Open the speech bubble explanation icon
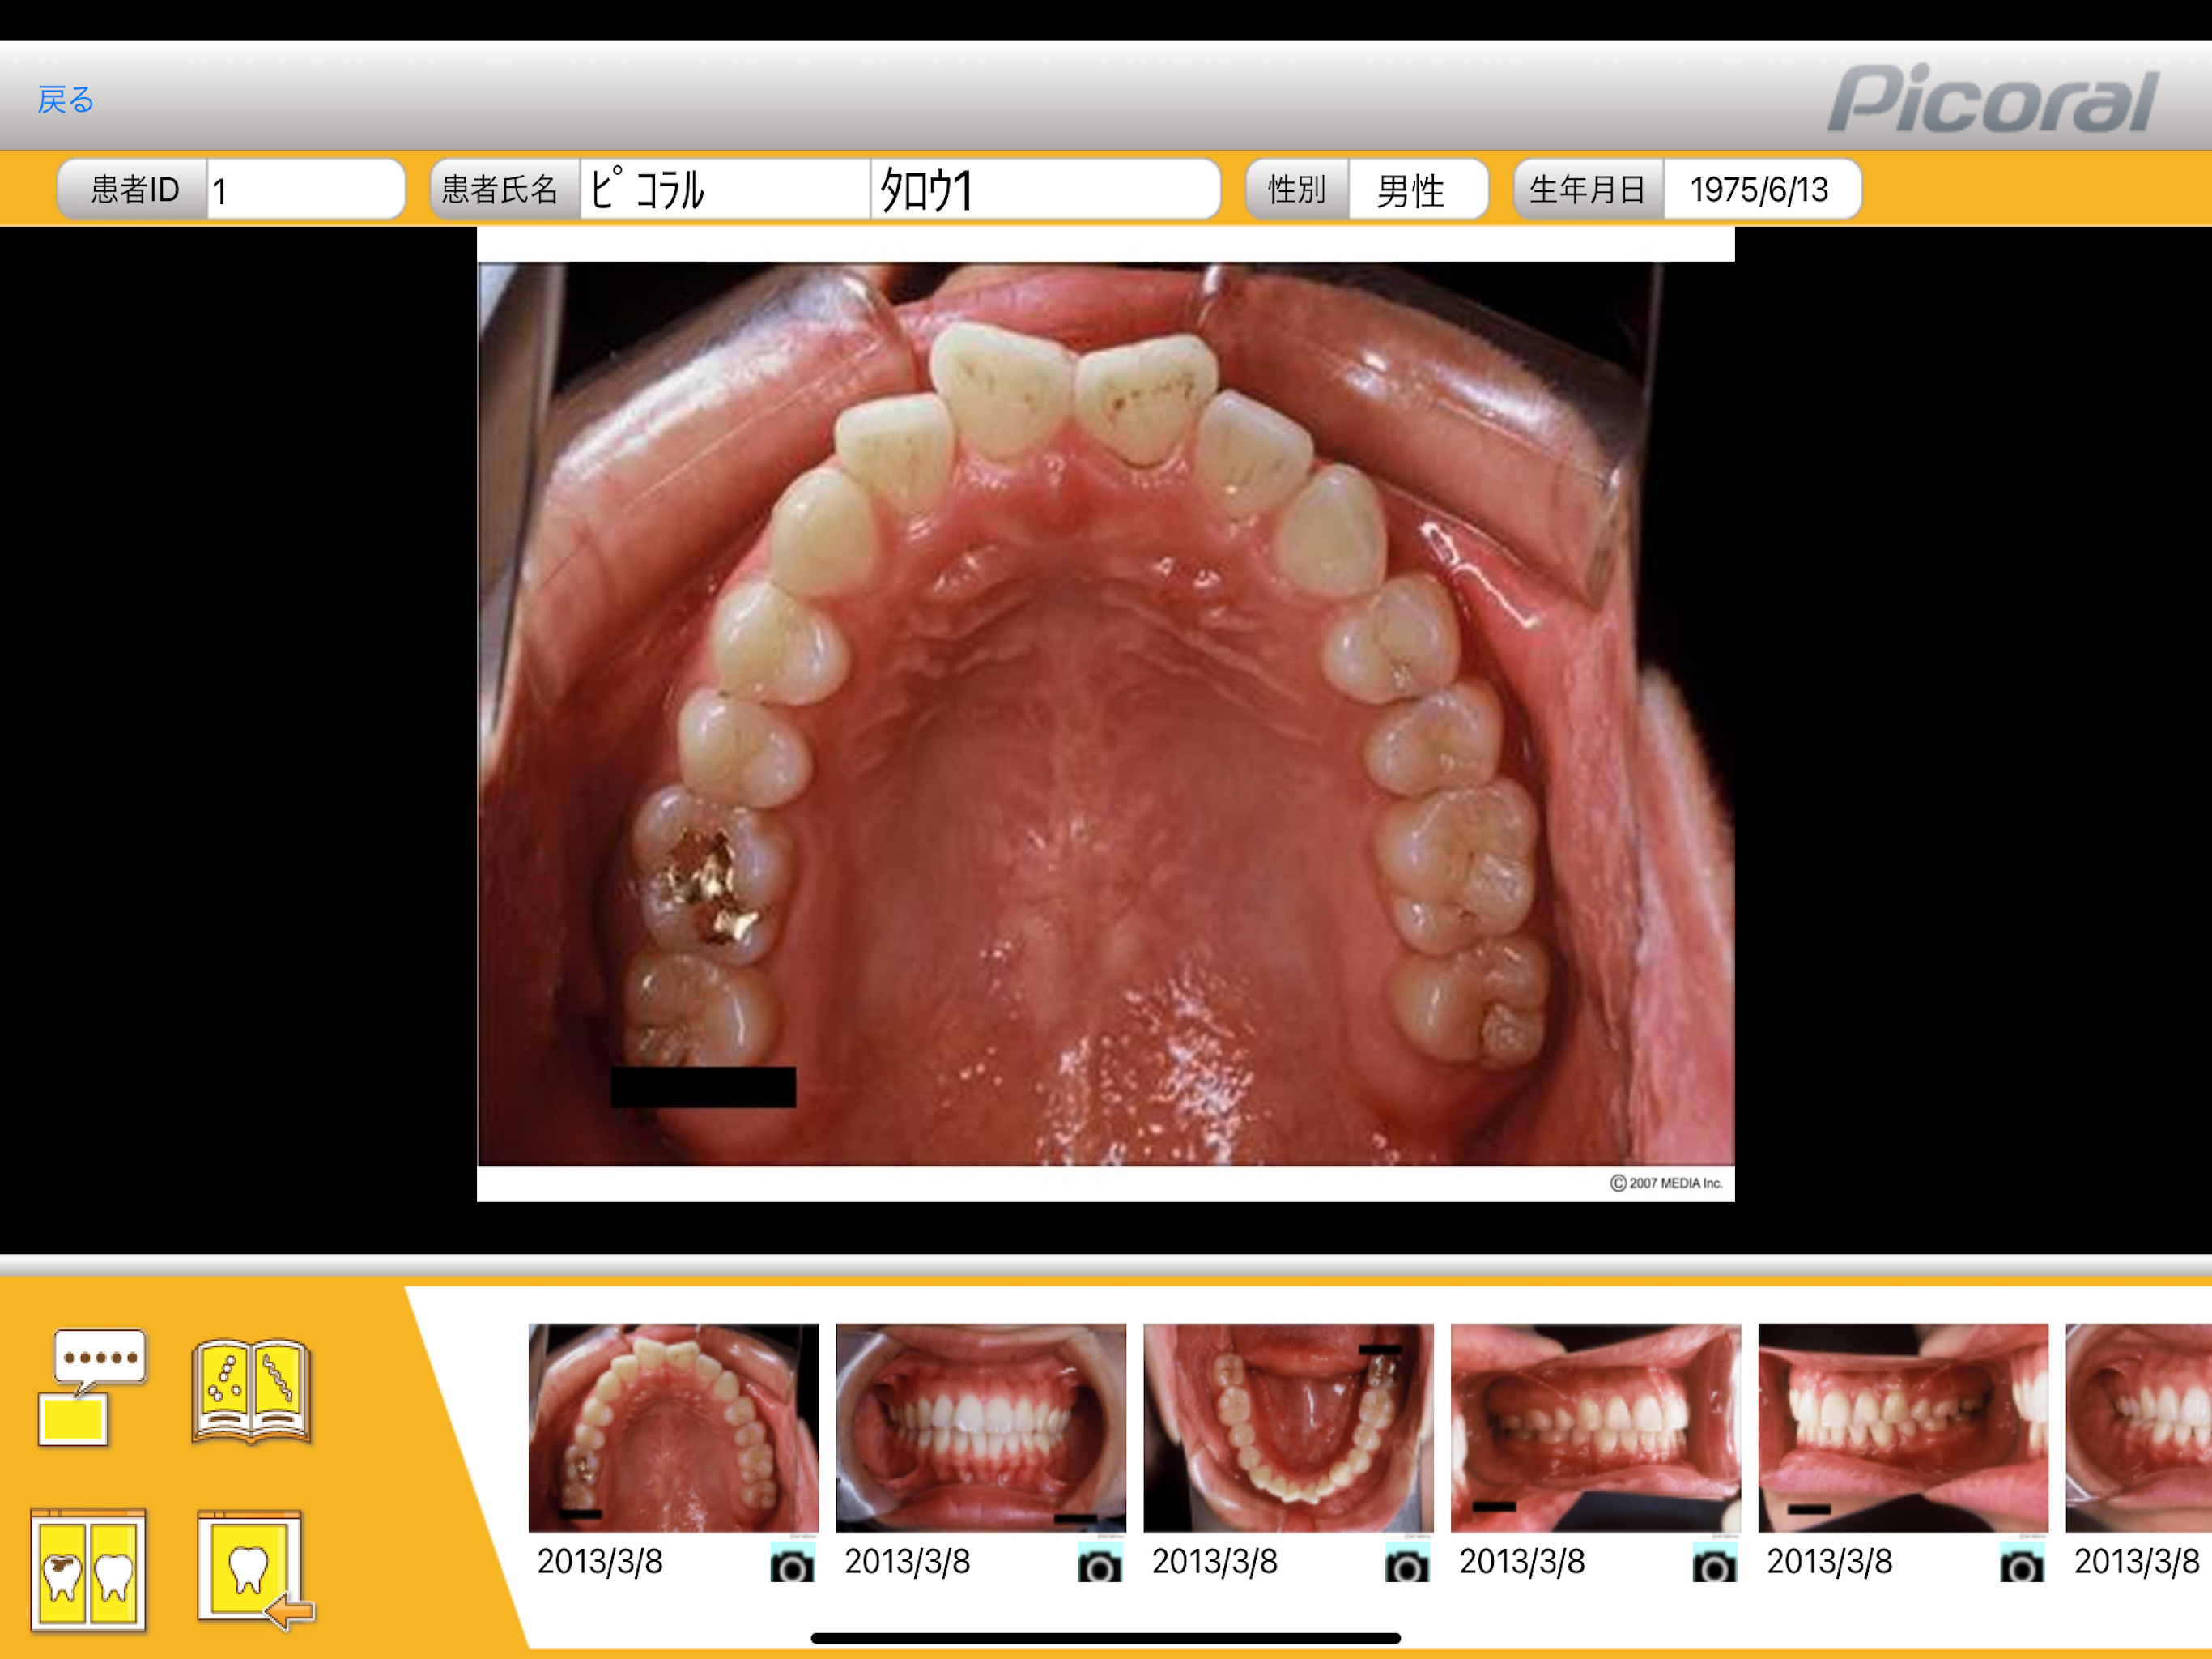2212x1659 pixels. (92, 1387)
